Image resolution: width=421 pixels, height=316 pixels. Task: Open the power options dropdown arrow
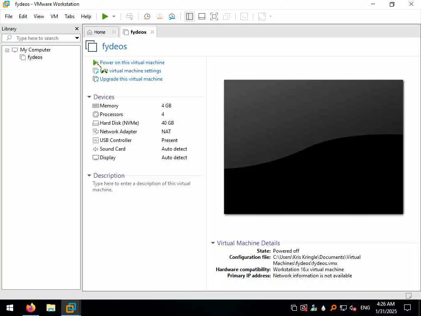click(114, 16)
